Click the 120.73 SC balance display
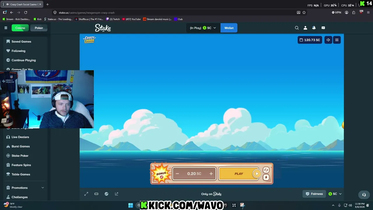 pos(310,40)
